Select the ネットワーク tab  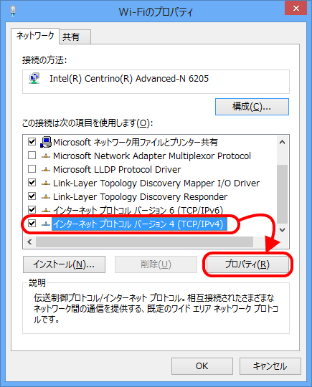pos(35,36)
